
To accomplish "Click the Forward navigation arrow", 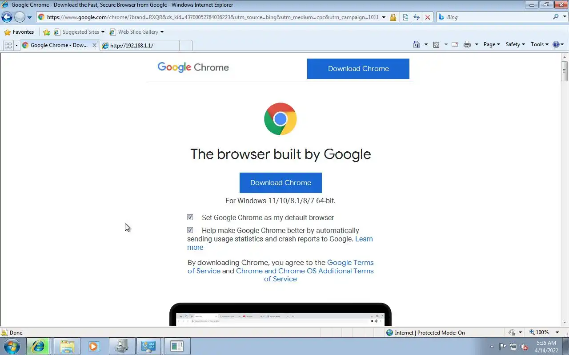I will point(20,17).
